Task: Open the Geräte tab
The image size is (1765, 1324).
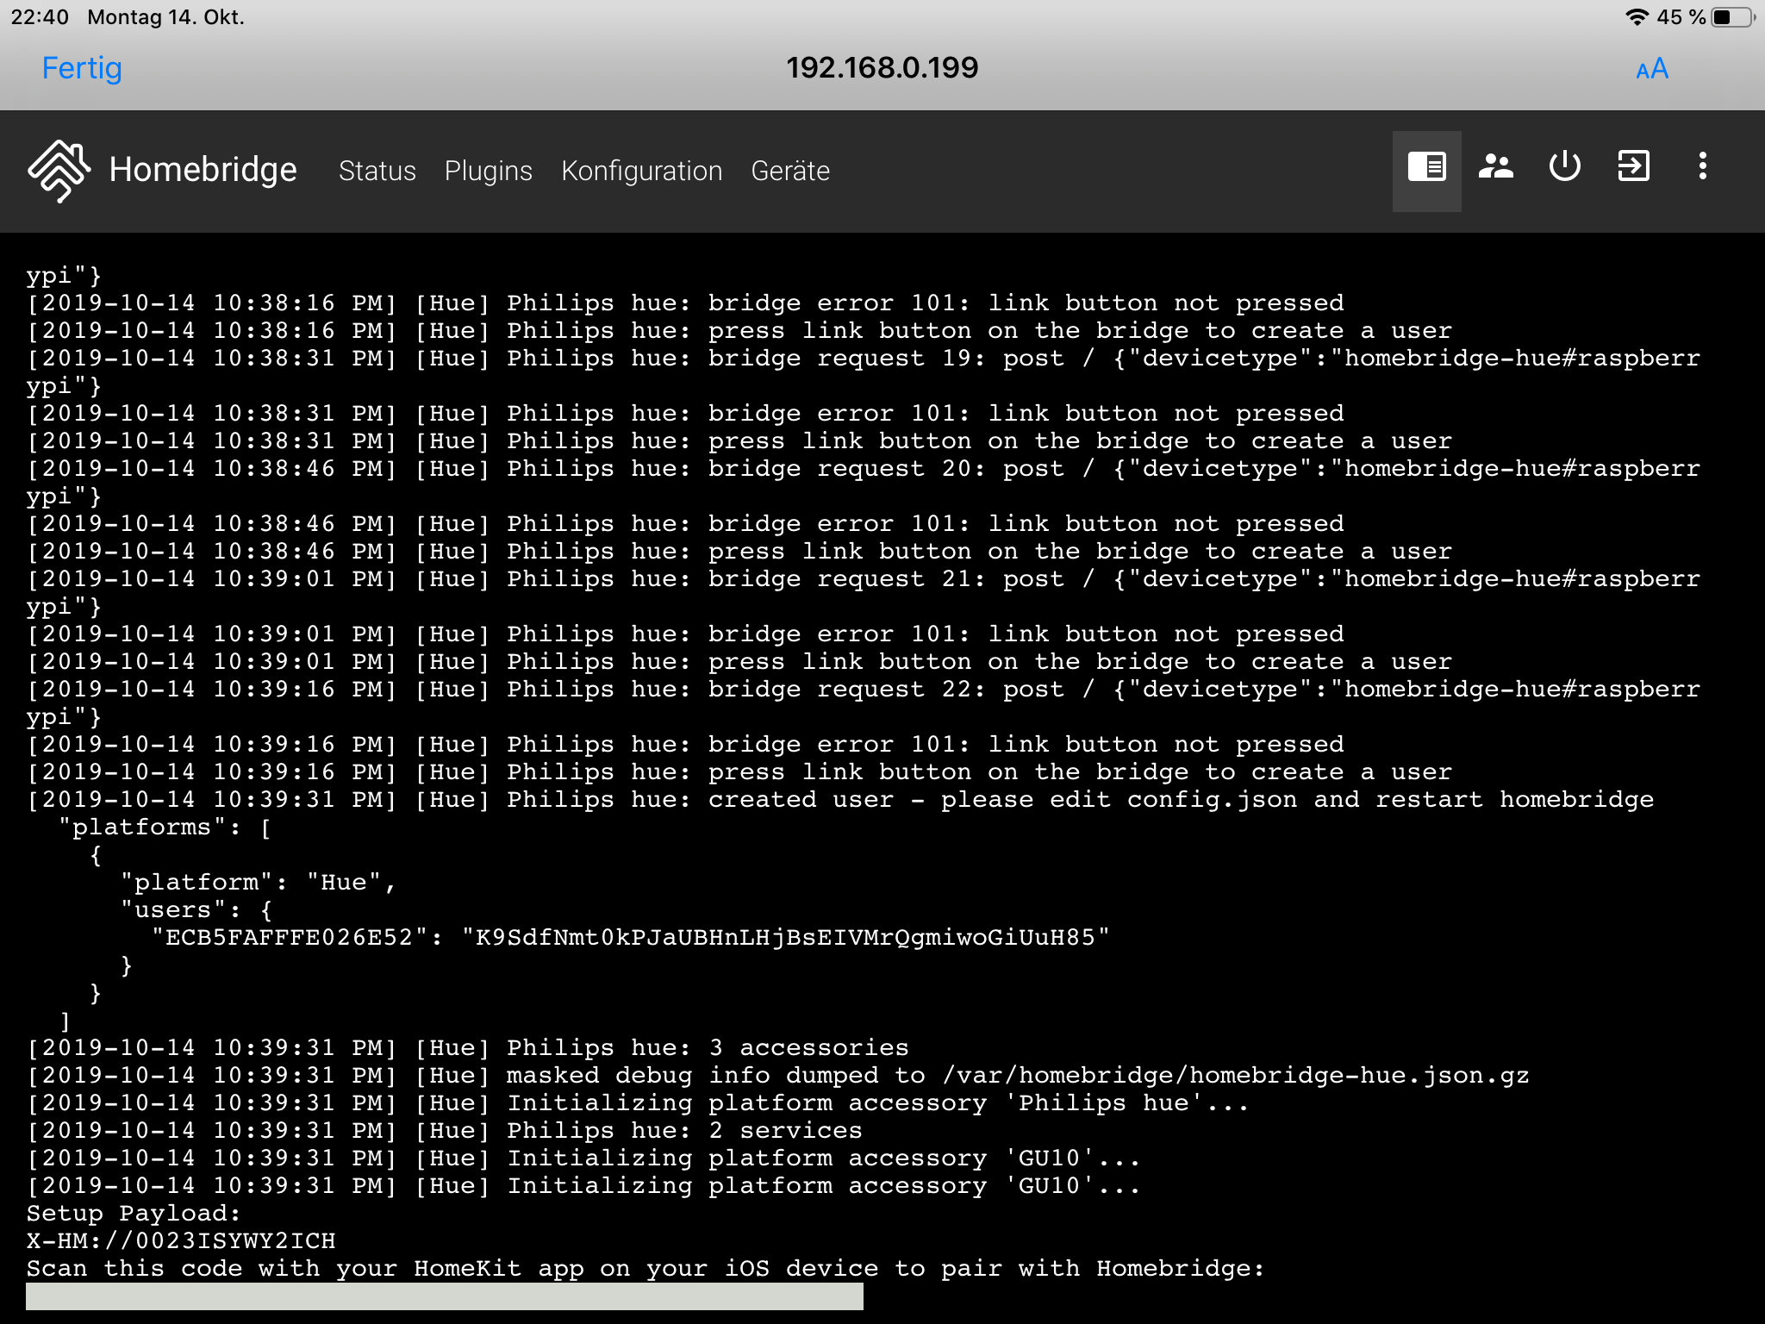Action: (789, 171)
